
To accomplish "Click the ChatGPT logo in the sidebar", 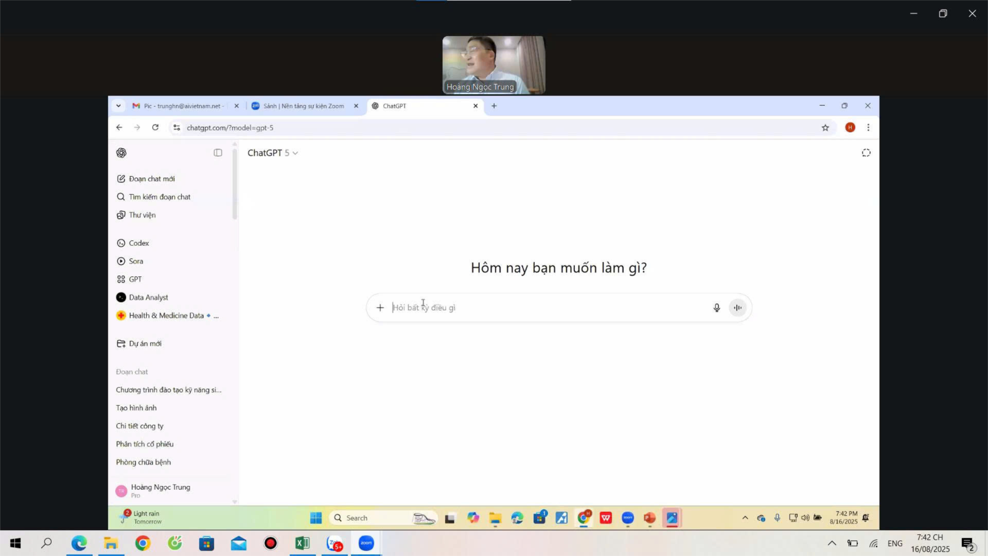I will [121, 153].
